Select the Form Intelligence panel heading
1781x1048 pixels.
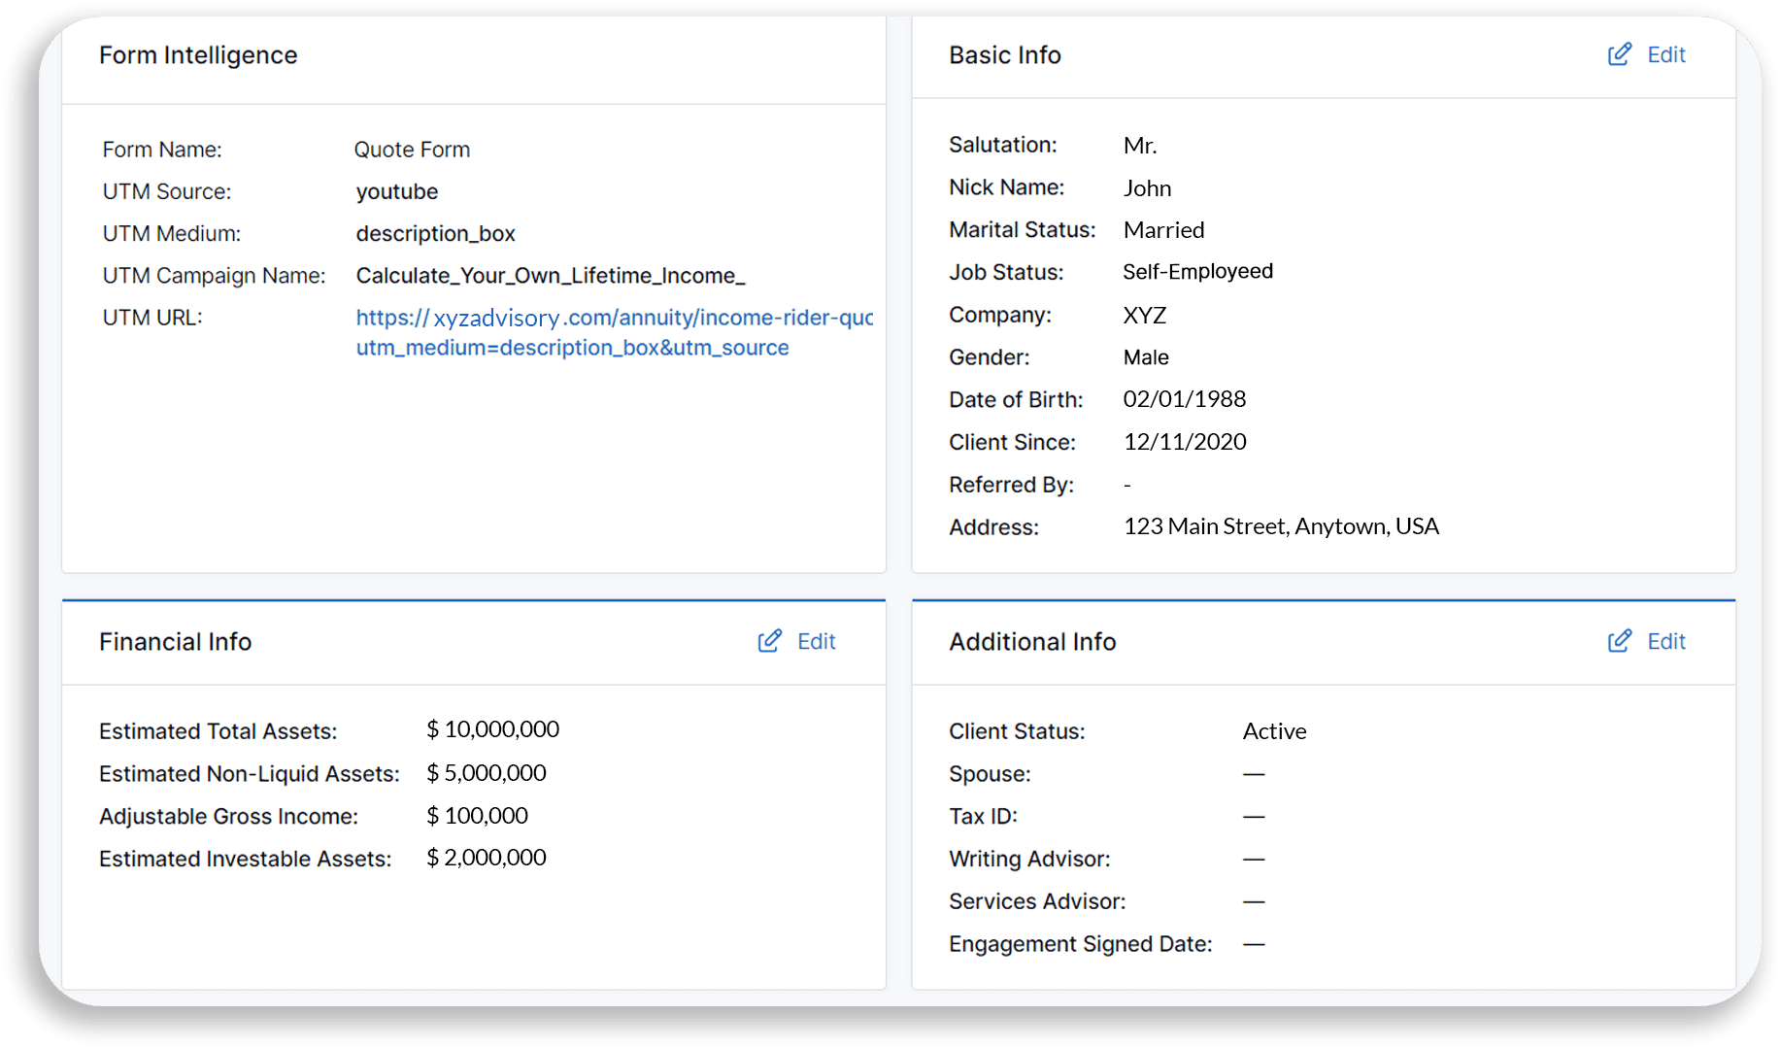click(198, 55)
